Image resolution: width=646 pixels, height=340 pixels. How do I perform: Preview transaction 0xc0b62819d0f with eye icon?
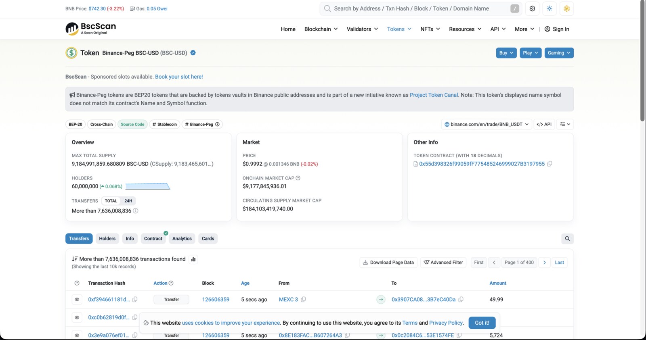[77, 317]
